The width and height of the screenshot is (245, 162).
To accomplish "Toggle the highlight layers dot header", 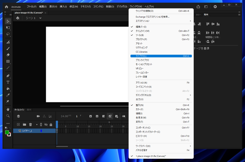I will (37, 125).
